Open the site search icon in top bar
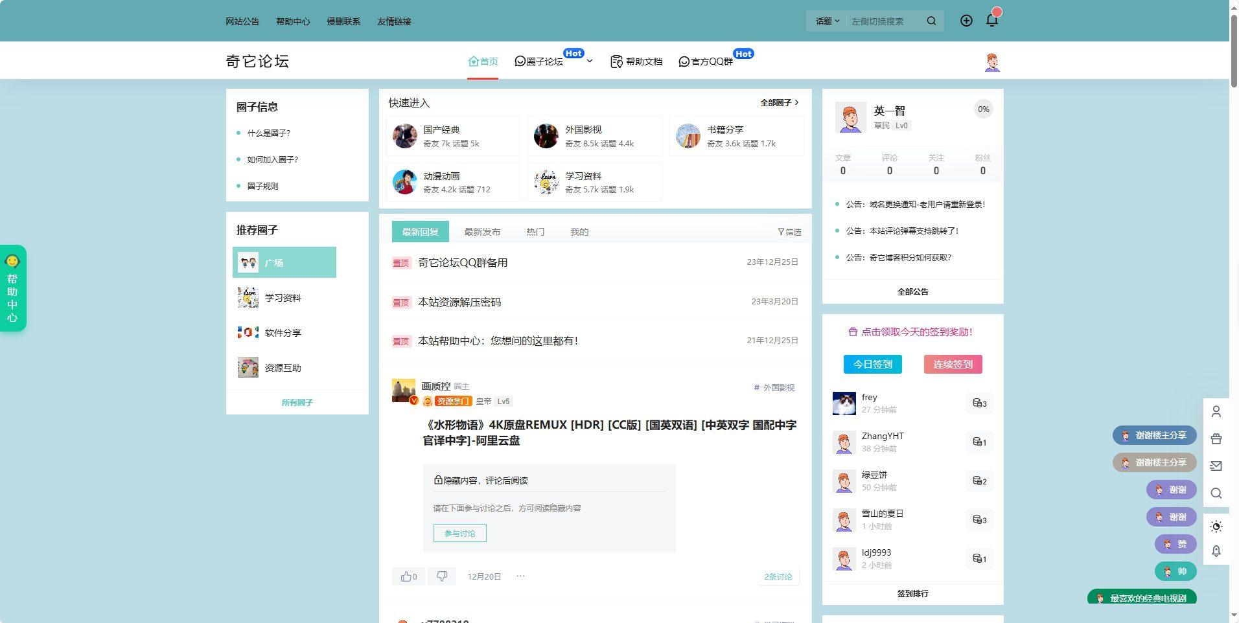 coord(931,21)
